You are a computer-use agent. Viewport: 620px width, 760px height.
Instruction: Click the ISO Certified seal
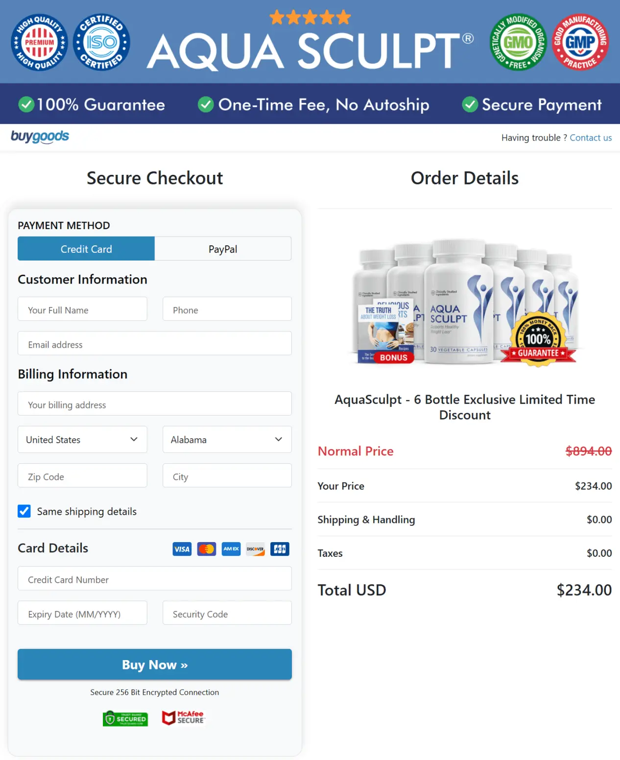[101, 43]
